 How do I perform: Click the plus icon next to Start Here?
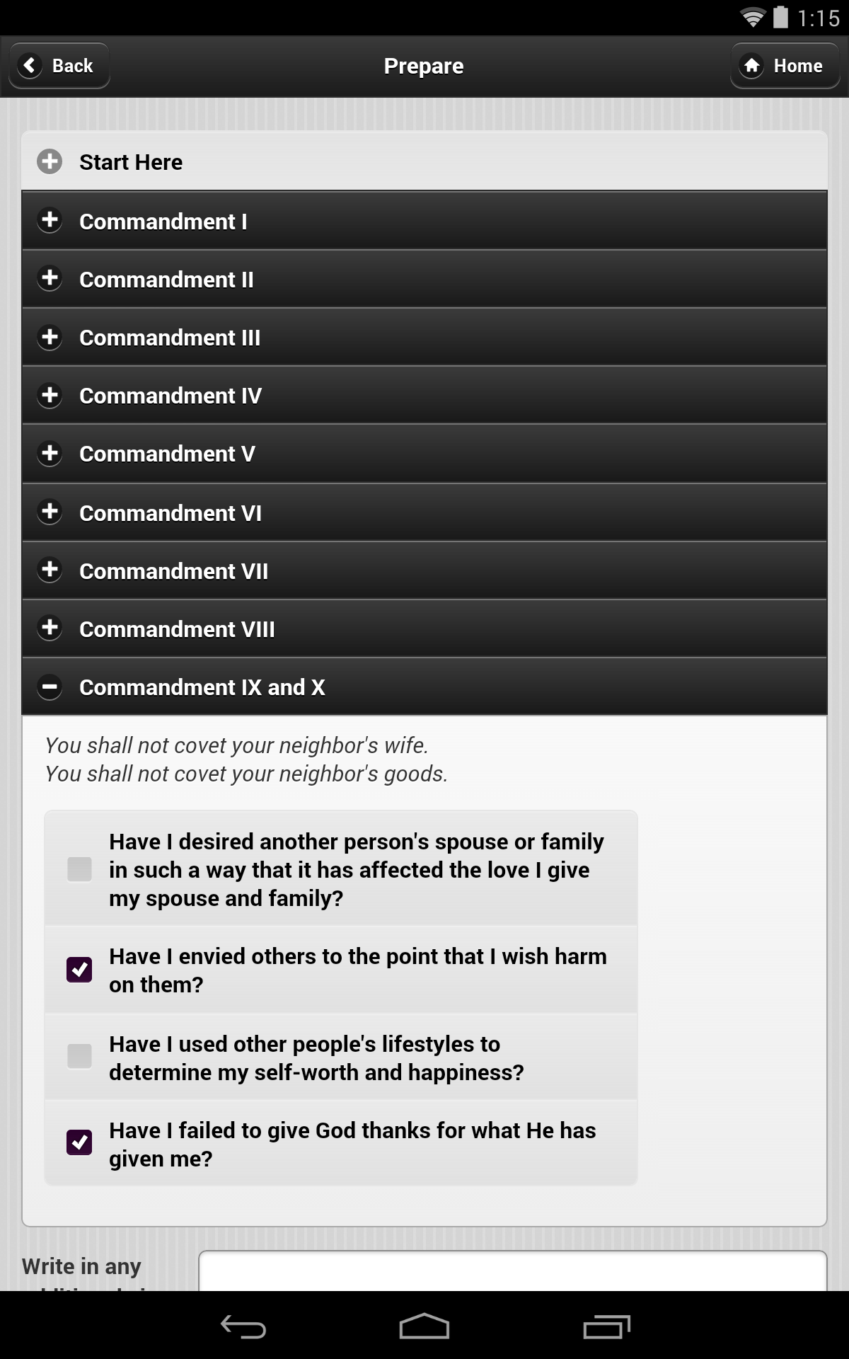tap(48, 161)
